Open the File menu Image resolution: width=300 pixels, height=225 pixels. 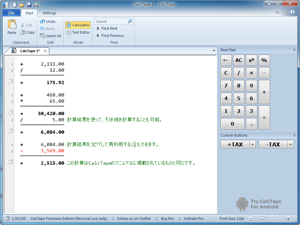(x=11, y=13)
